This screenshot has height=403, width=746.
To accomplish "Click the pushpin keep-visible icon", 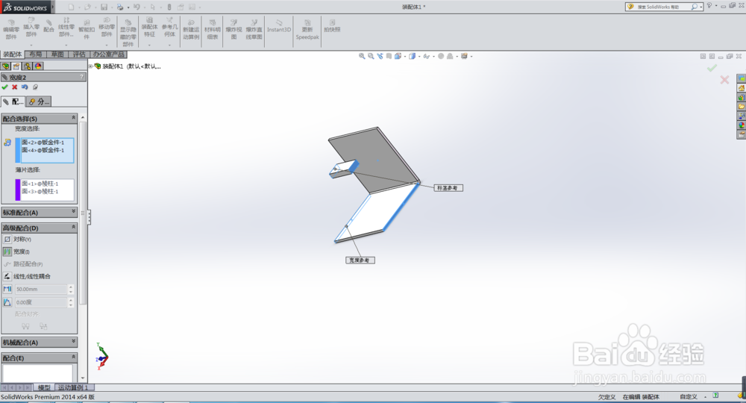I will tap(35, 87).
